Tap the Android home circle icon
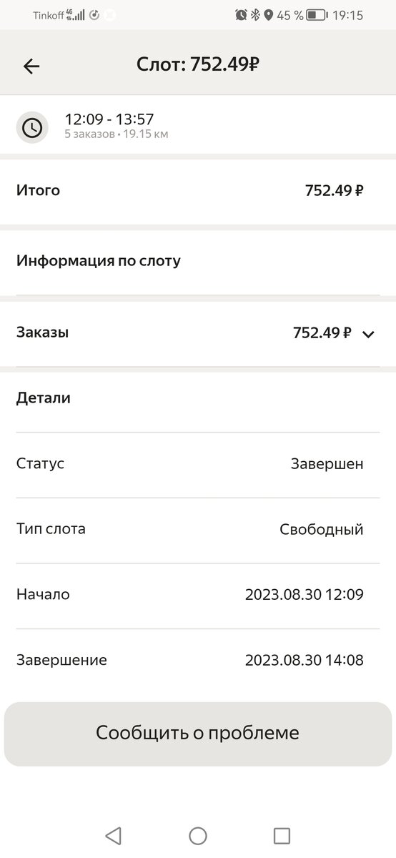The height and width of the screenshot is (858, 396). [198, 835]
